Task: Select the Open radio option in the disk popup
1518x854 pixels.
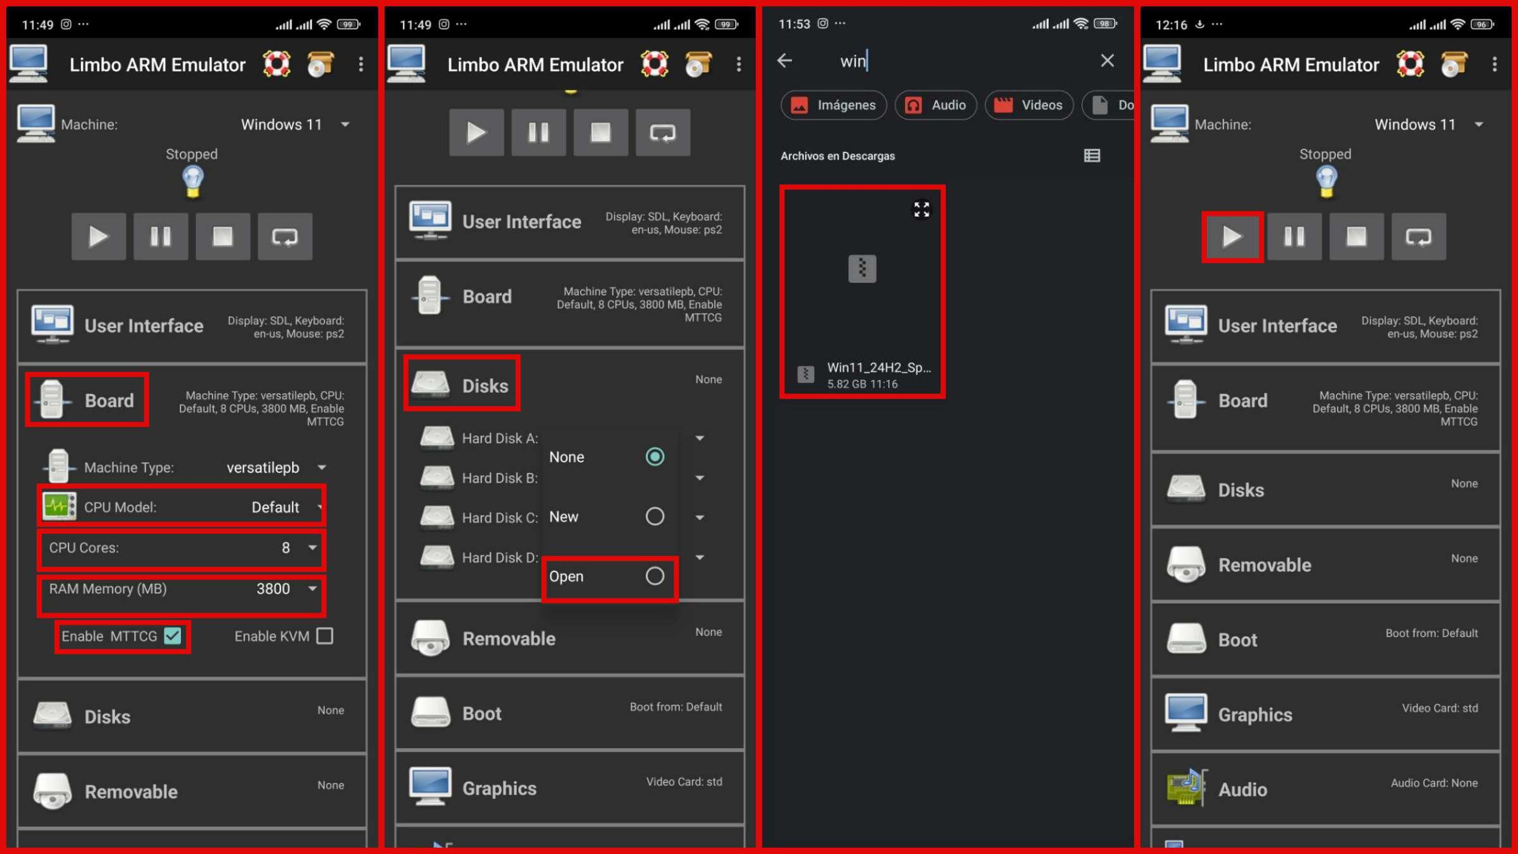Action: [655, 576]
